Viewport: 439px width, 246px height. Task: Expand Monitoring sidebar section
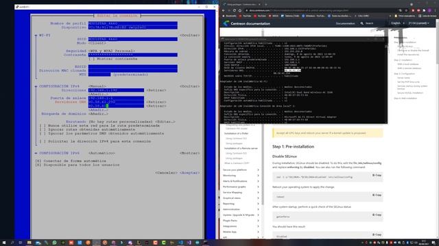(x=241, y=176)
